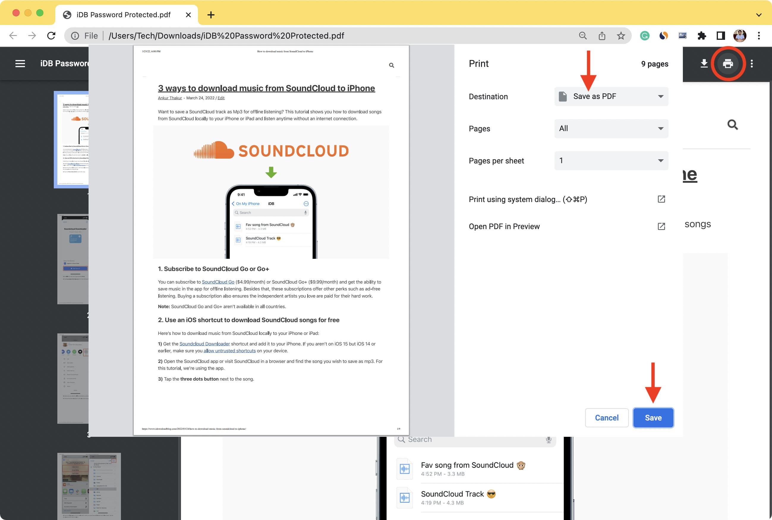Viewport: 772px width, 520px height.
Task: Select the iDB Password Protected.pdf tab
Action: point(126,15)
